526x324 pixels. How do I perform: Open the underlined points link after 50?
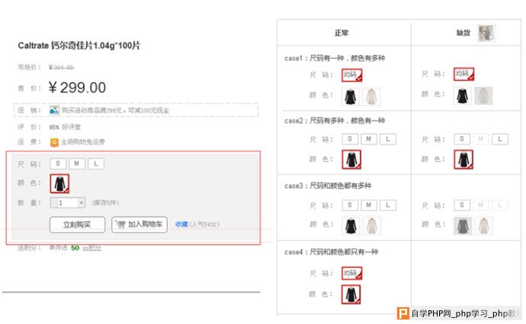(92, 248)
